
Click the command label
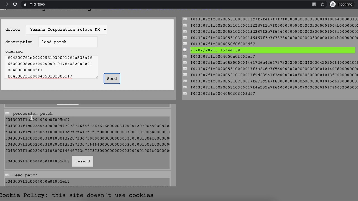(x=14, y=51)
